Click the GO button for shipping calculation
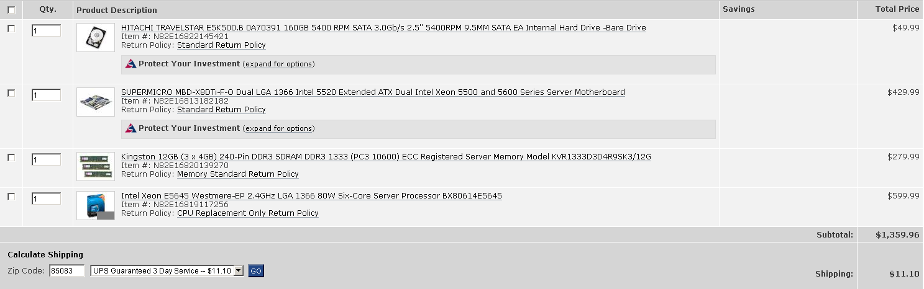 pyautogui.click(x=256, y=271)
